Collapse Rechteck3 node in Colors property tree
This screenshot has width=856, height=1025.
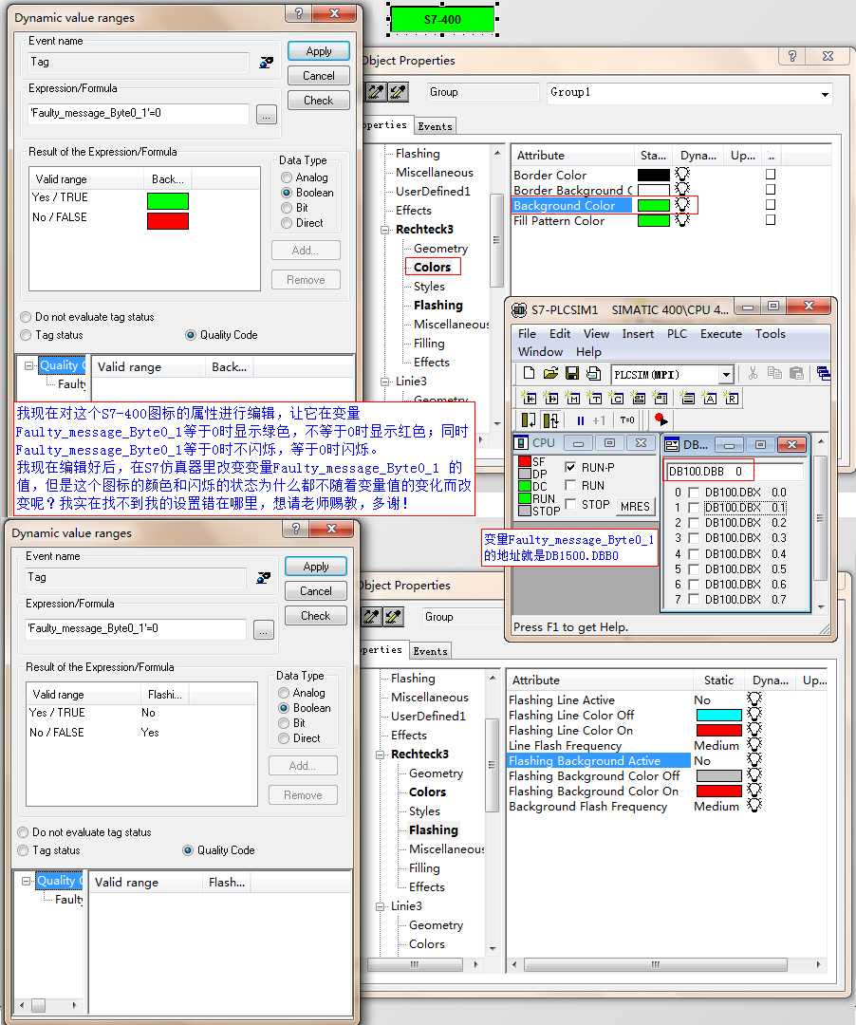(x=384, y=230)
